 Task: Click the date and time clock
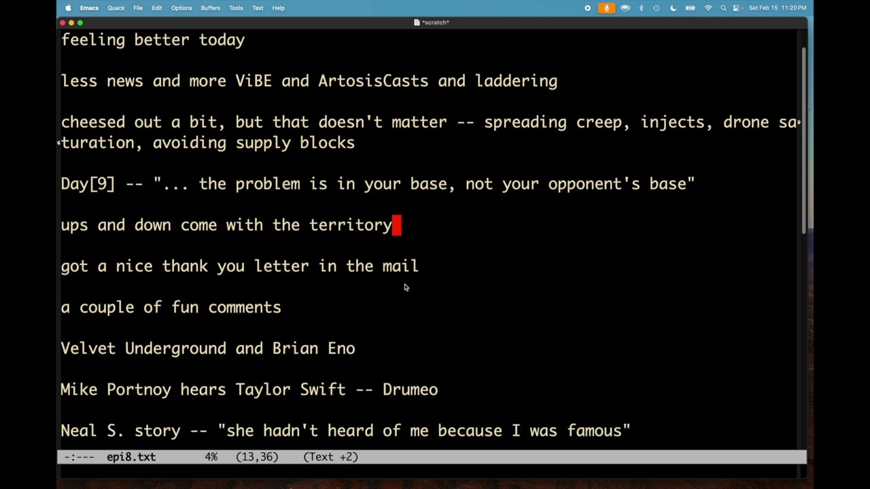point(778,8)
